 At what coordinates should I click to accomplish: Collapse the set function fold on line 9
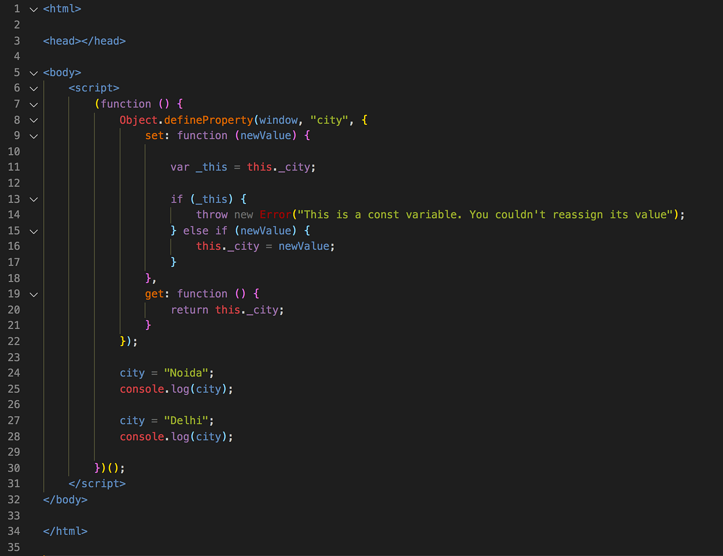[34, 136]
